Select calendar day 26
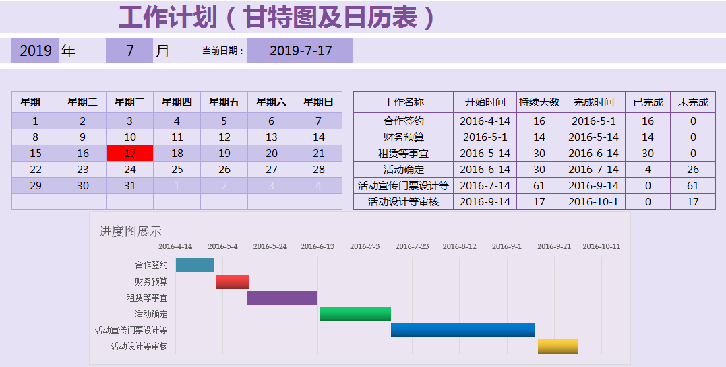This screenshot has width=726, height=367. (224, 170)
